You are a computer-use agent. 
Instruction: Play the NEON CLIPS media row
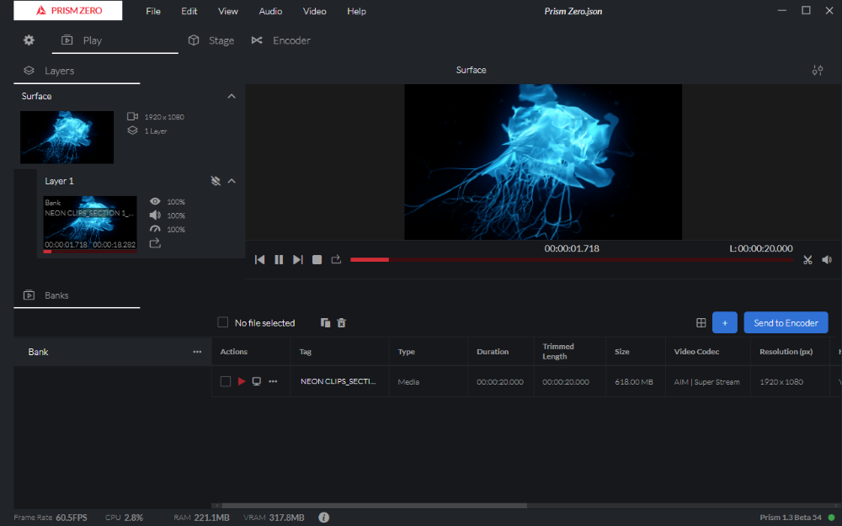tap(242, 382)
